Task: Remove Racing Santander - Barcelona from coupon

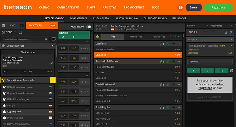Action: click(232, 46)
